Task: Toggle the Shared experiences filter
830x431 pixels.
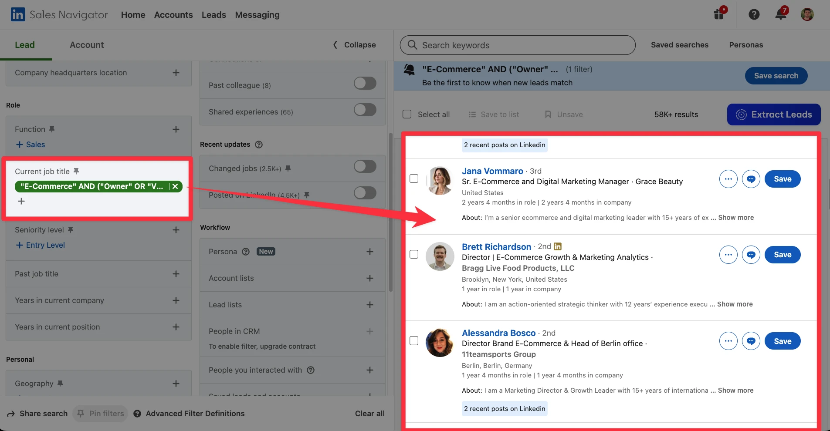Action: coord(365,110)
